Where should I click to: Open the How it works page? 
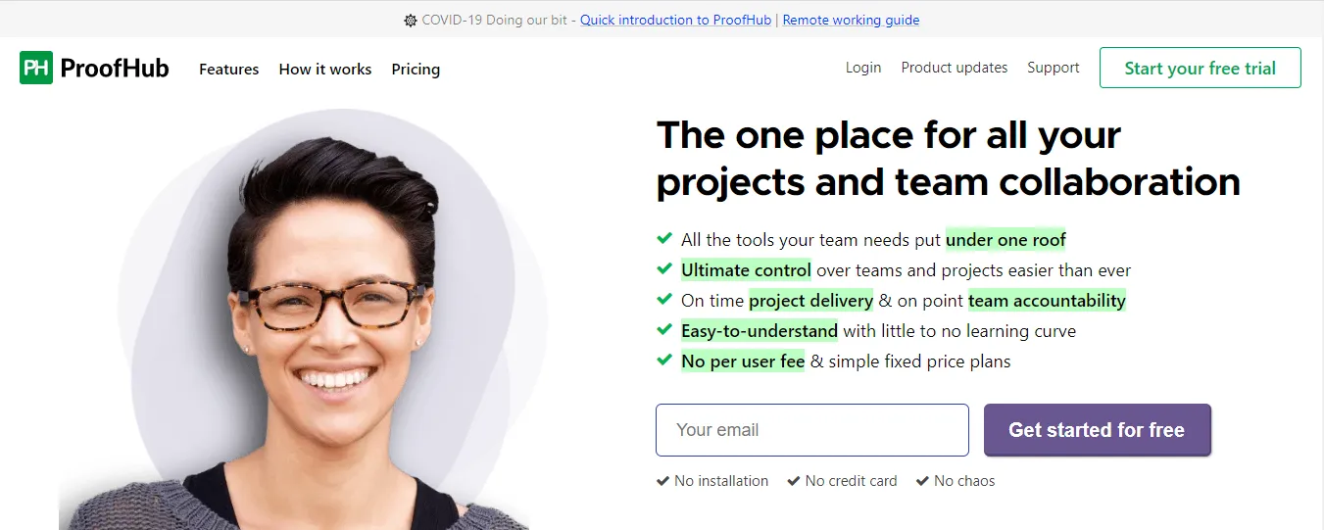(325, 70)
